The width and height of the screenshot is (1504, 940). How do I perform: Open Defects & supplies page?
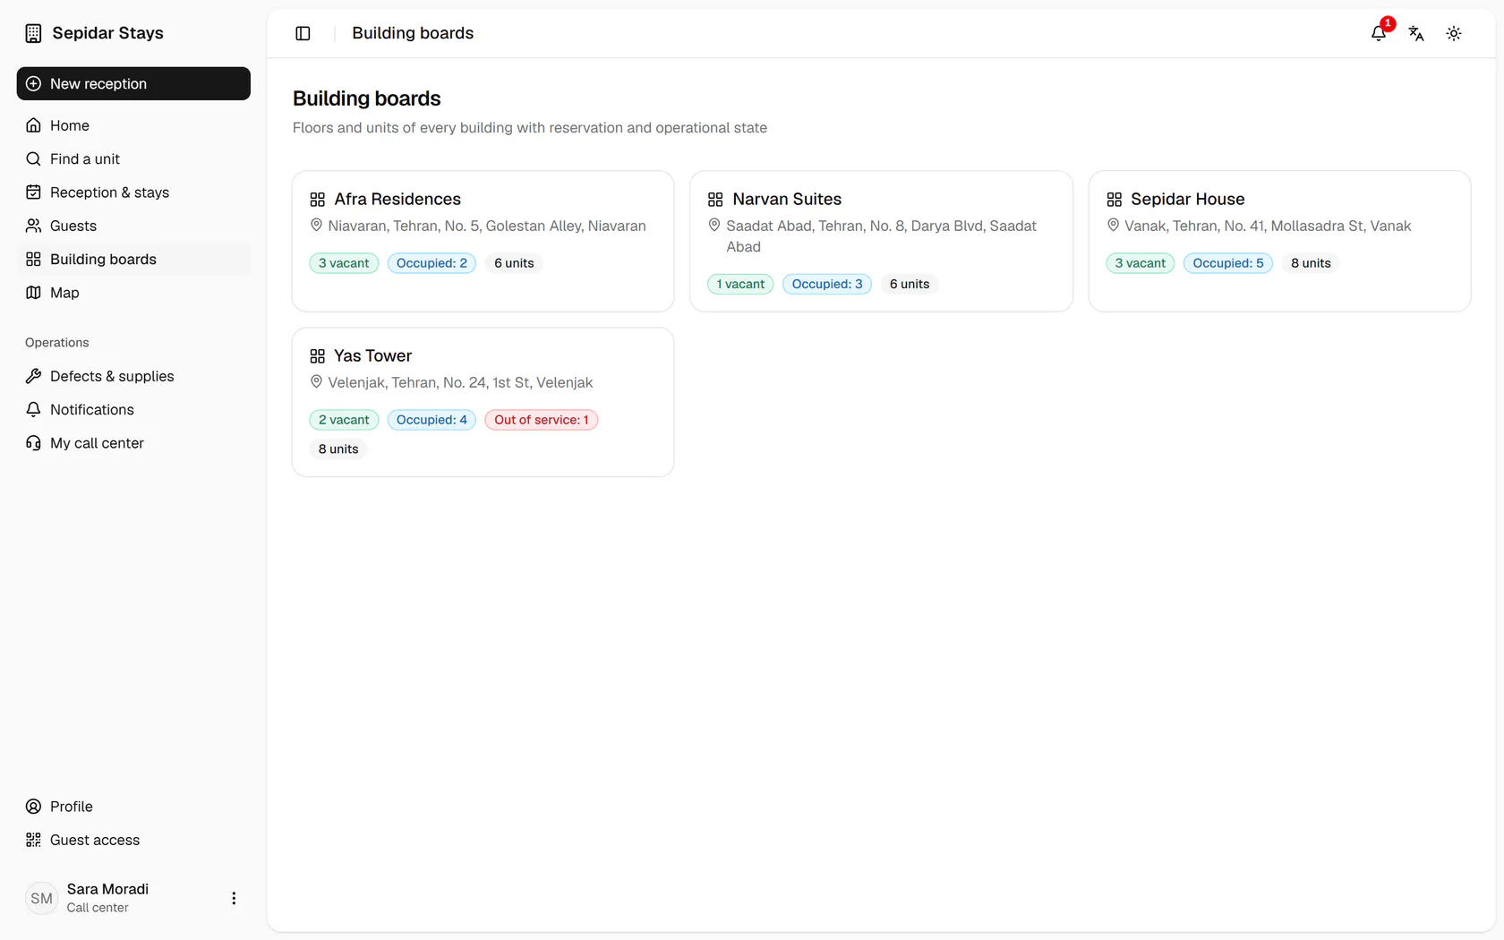[x=133, y=376]
